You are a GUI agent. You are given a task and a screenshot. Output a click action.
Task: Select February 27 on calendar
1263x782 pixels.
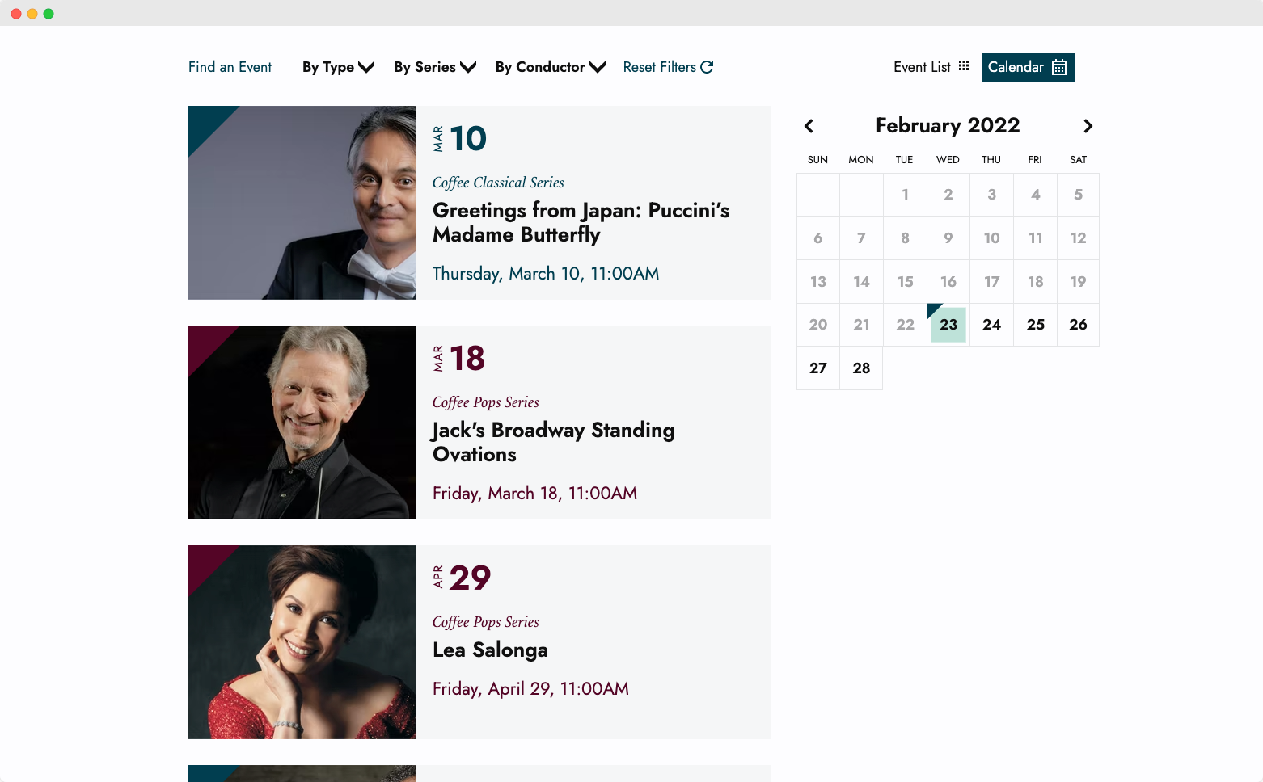pos(818,368)
